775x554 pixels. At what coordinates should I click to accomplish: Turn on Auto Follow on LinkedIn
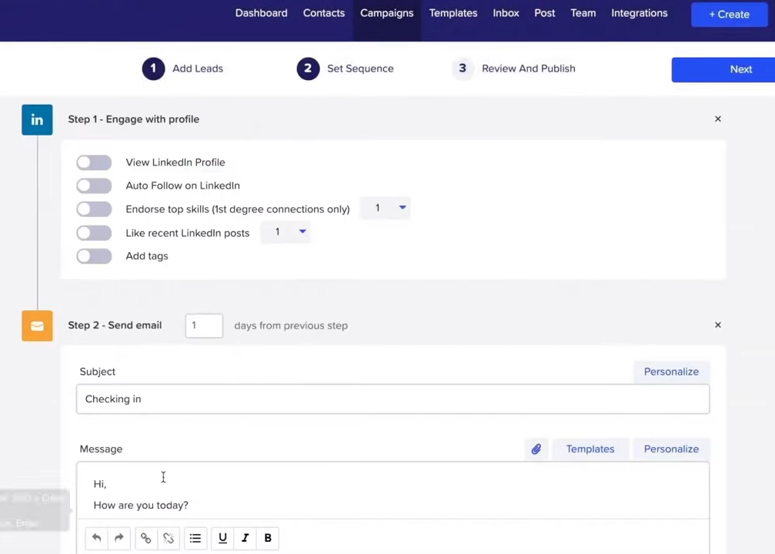(94, 185)
